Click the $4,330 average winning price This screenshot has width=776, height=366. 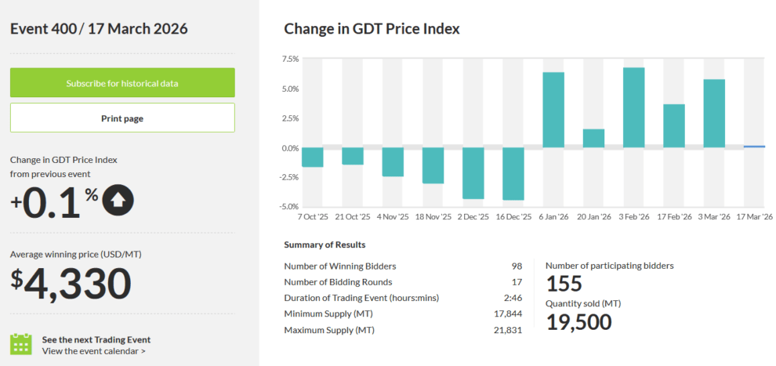pyautogui.click(x=71, y=284)
